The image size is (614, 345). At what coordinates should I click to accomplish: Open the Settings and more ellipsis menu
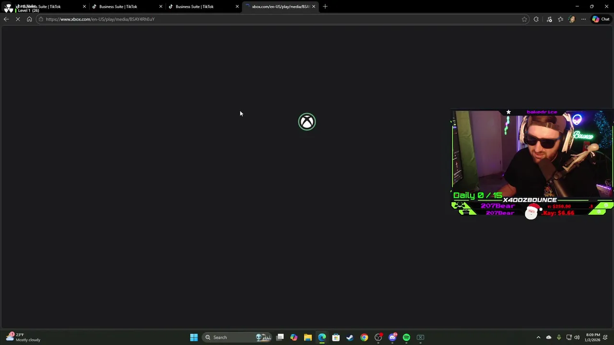tap(583, 19)
